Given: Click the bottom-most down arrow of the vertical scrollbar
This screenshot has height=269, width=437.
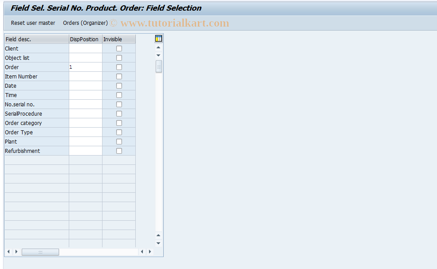Looking at the screenshot, I should pyautogui.click(x=158, y=243).
